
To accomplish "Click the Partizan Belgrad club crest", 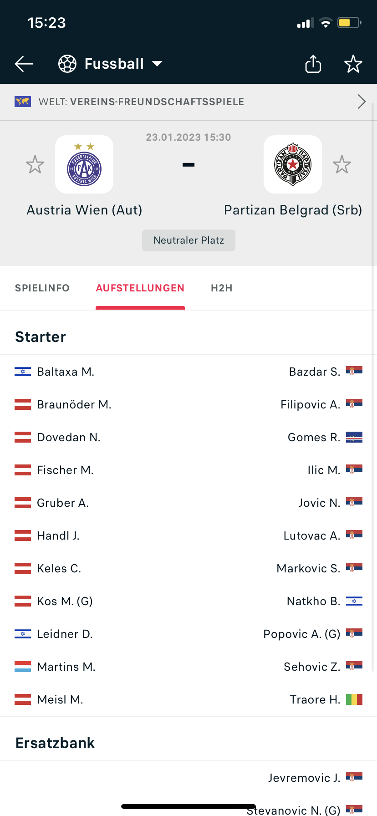I will pos(293,164).
